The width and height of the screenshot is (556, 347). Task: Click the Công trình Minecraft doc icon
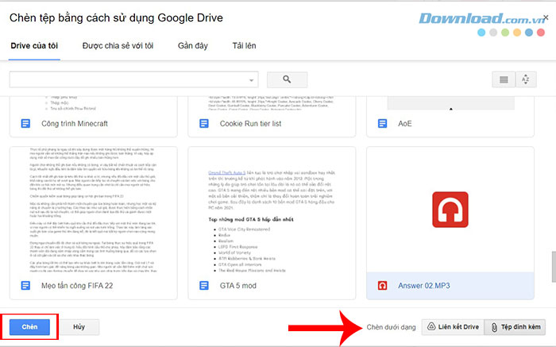tap(24, 124)
